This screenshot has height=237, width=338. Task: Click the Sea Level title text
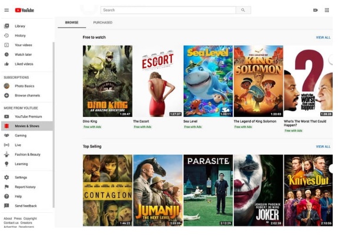[x=190, y=121]
